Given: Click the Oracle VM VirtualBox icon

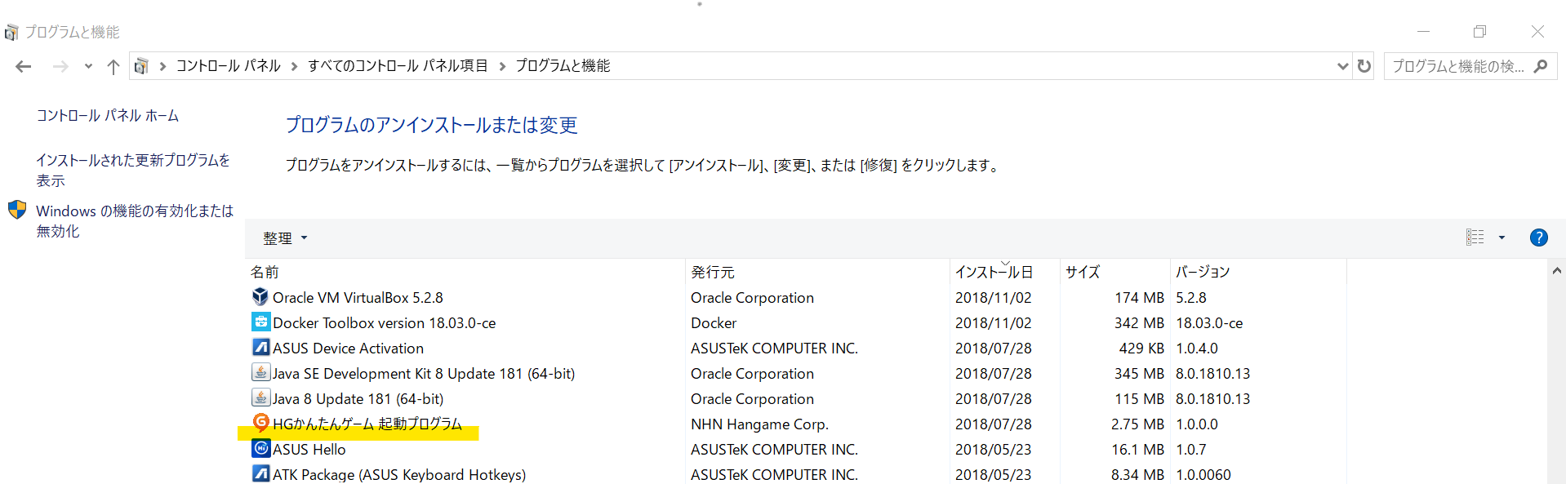Looking at the screenshot, I should 260,297.
